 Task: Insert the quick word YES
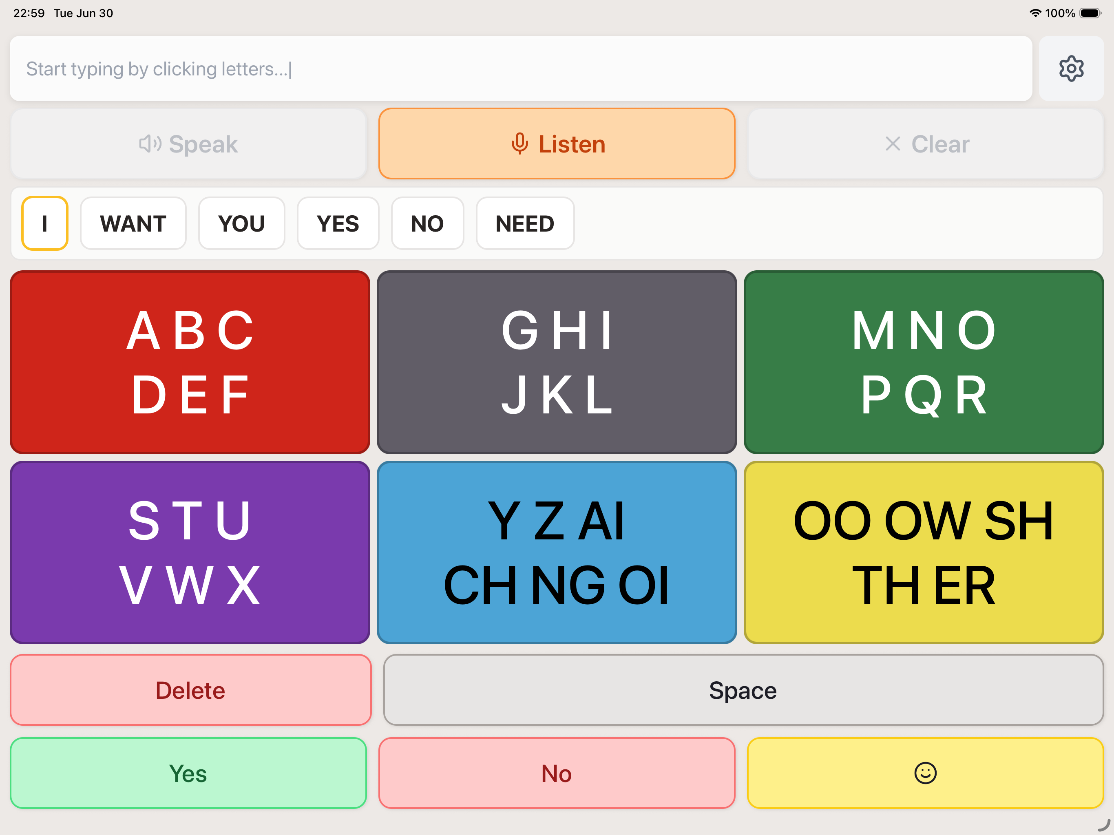point(338,223)
